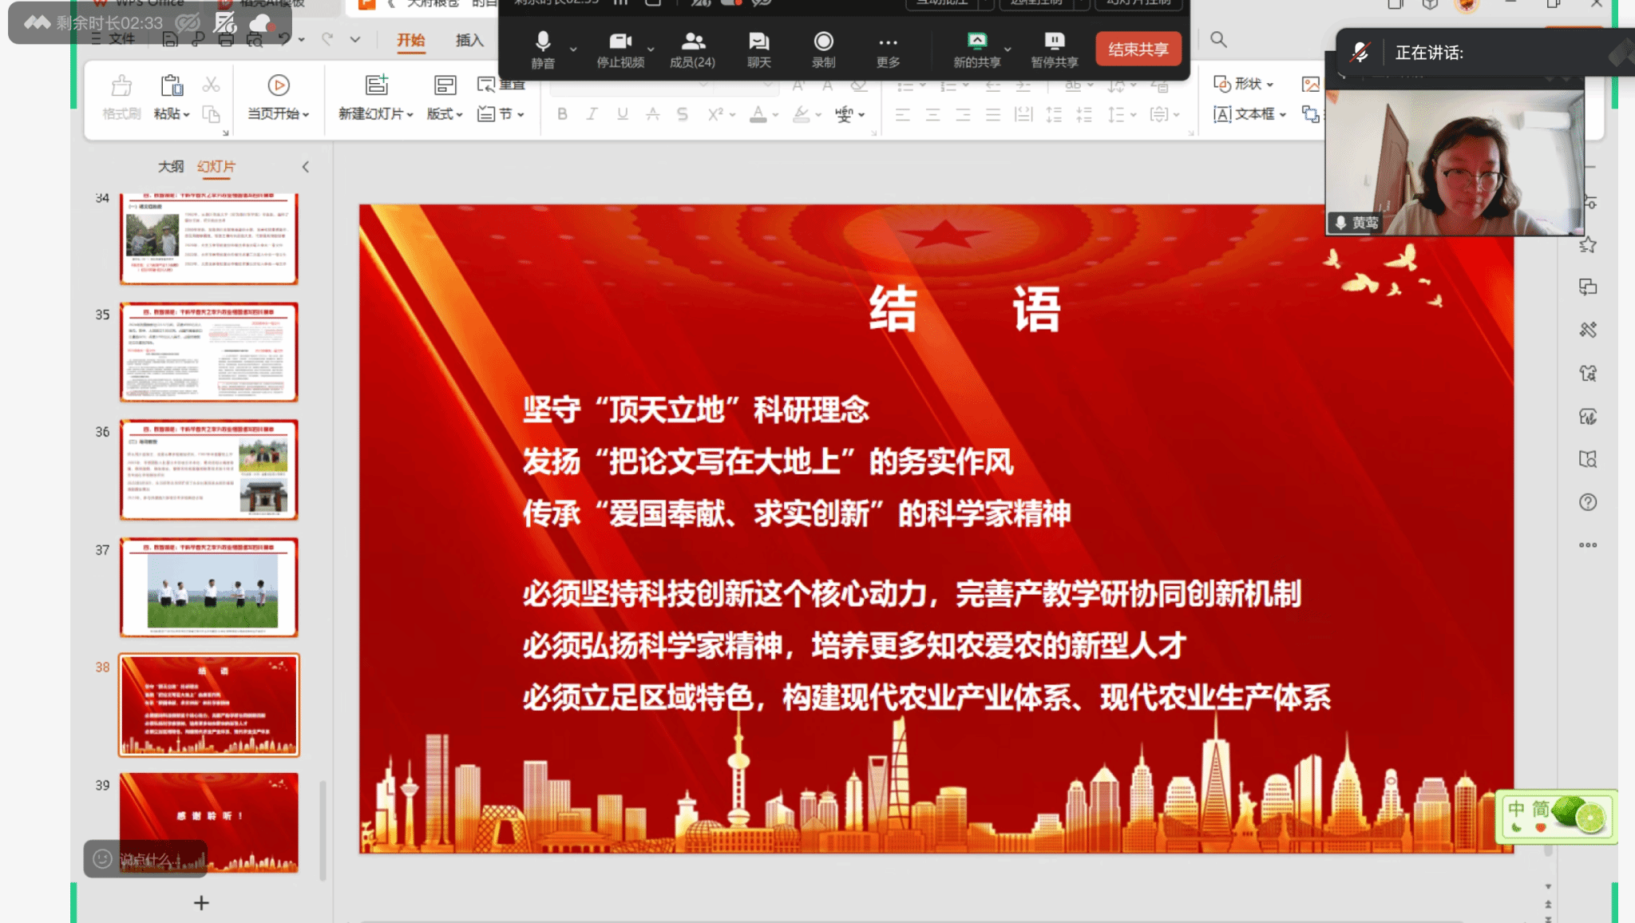This screenshot has width=1635, height=923.
Task: Click the animation star icon in right sidebar
Action: click(x=1588, y=244)
